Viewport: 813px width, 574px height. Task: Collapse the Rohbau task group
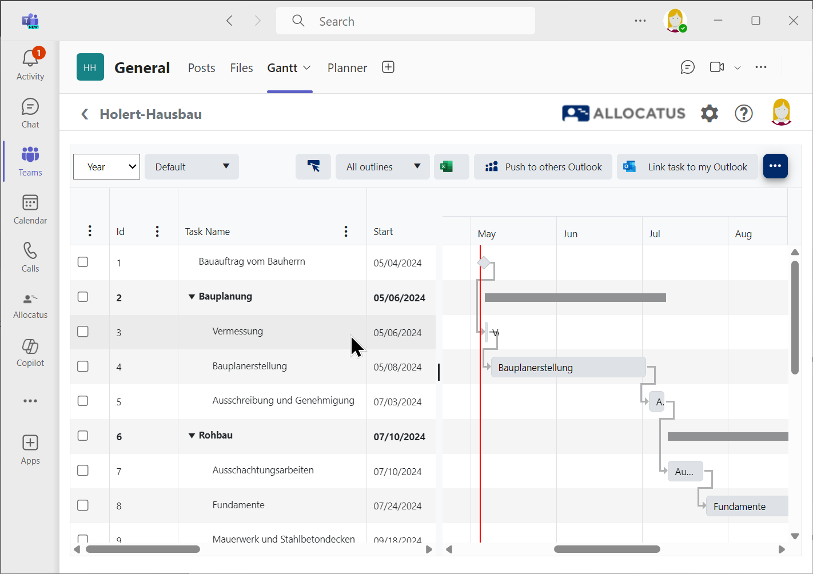(x=192, y=435)
